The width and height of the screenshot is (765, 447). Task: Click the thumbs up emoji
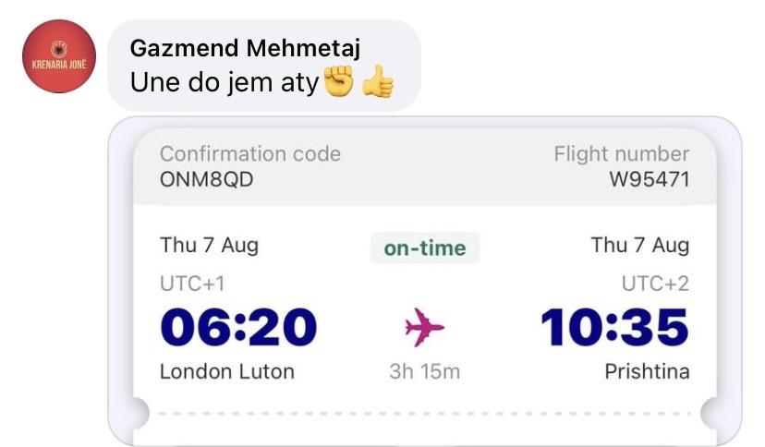(x=378, y=81)
